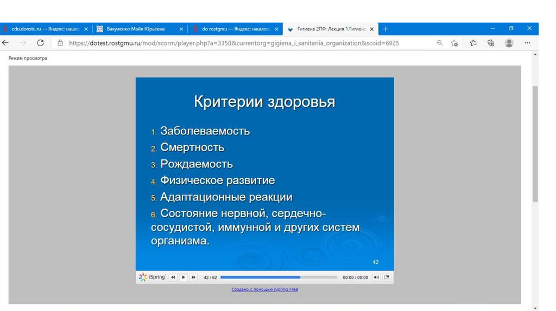Click the page vertical scrollbar thumb
The width and height of the screenshot is (556, 311).
(535, 144)
